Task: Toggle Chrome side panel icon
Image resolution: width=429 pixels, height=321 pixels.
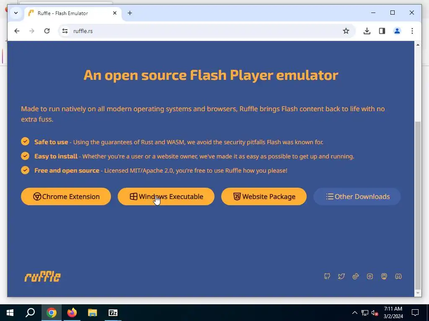Action: click(x=382, y=31)
